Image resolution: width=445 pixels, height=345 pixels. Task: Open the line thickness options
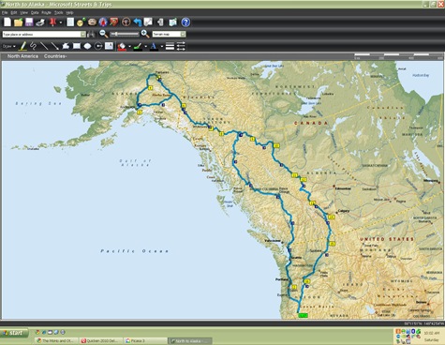pyautogui.click(x=170, y=46)
